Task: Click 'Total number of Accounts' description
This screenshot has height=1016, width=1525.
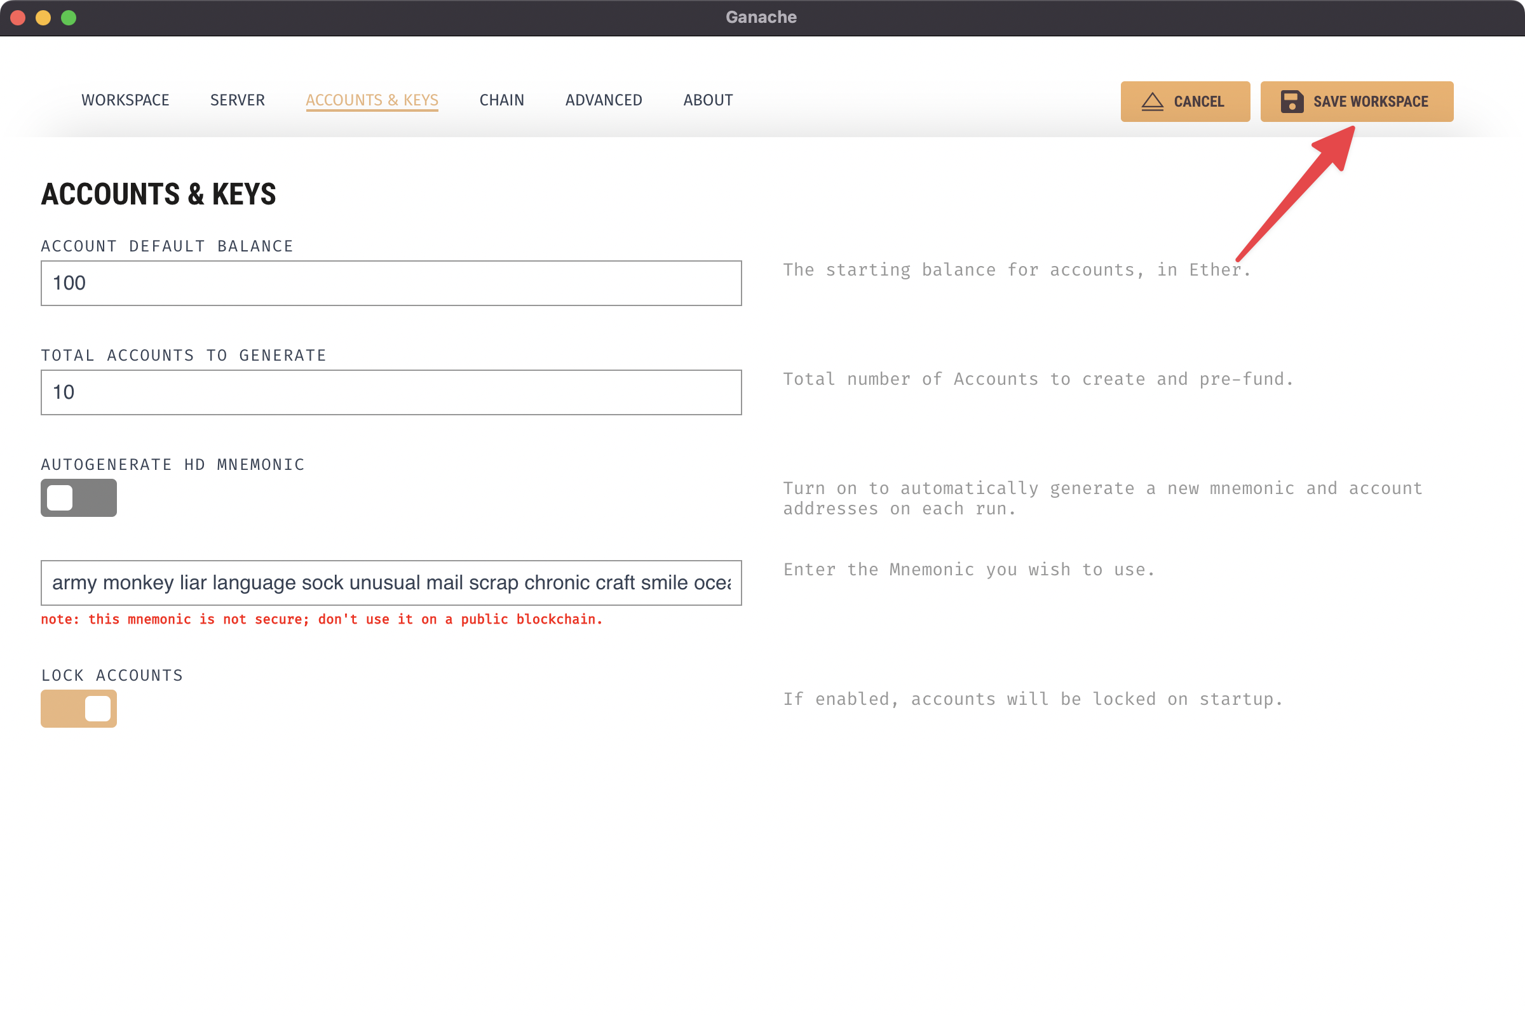Action: pos(1038,378)
